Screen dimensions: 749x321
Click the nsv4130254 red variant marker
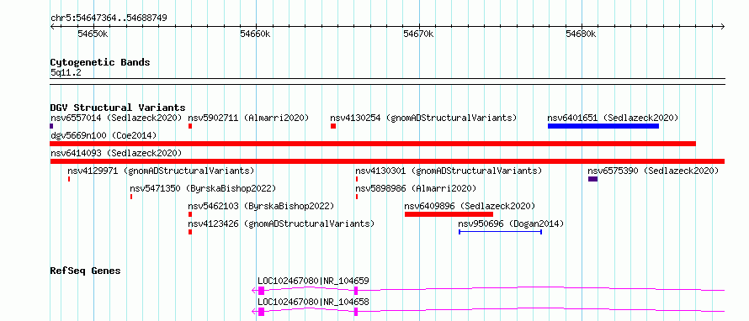(x=333, y=126)
